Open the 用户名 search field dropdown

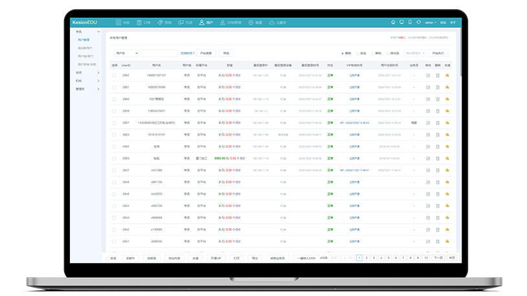click(126, 53)
